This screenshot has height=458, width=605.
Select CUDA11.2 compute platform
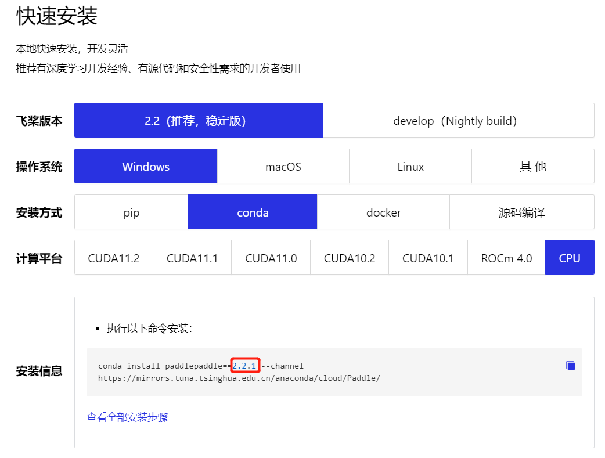[113, 257]
